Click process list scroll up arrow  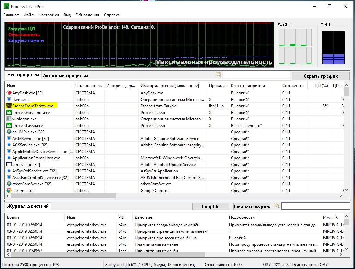coord(346,85)
